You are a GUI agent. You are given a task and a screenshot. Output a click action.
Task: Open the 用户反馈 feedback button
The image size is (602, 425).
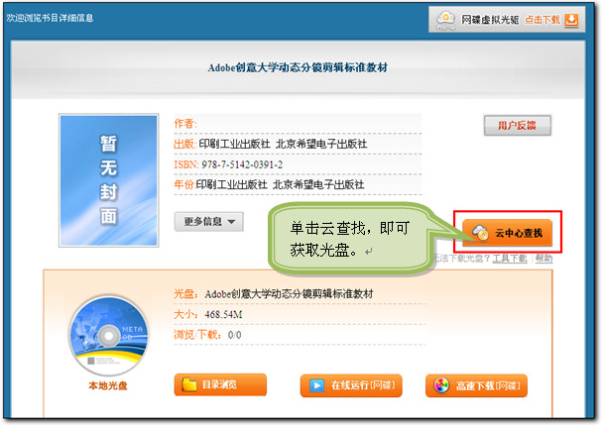pyautogui.click(x=517, y=125)
